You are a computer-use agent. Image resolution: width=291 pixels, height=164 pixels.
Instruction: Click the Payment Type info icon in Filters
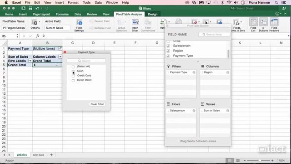pos(194,72)
